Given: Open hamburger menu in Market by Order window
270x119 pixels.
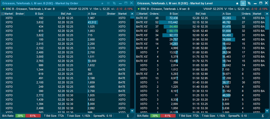Looking at the screenshot, I should (108, 3).
